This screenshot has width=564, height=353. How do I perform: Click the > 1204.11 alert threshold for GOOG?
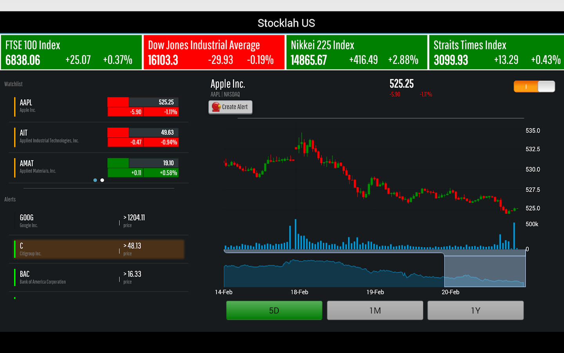(134, 218)
